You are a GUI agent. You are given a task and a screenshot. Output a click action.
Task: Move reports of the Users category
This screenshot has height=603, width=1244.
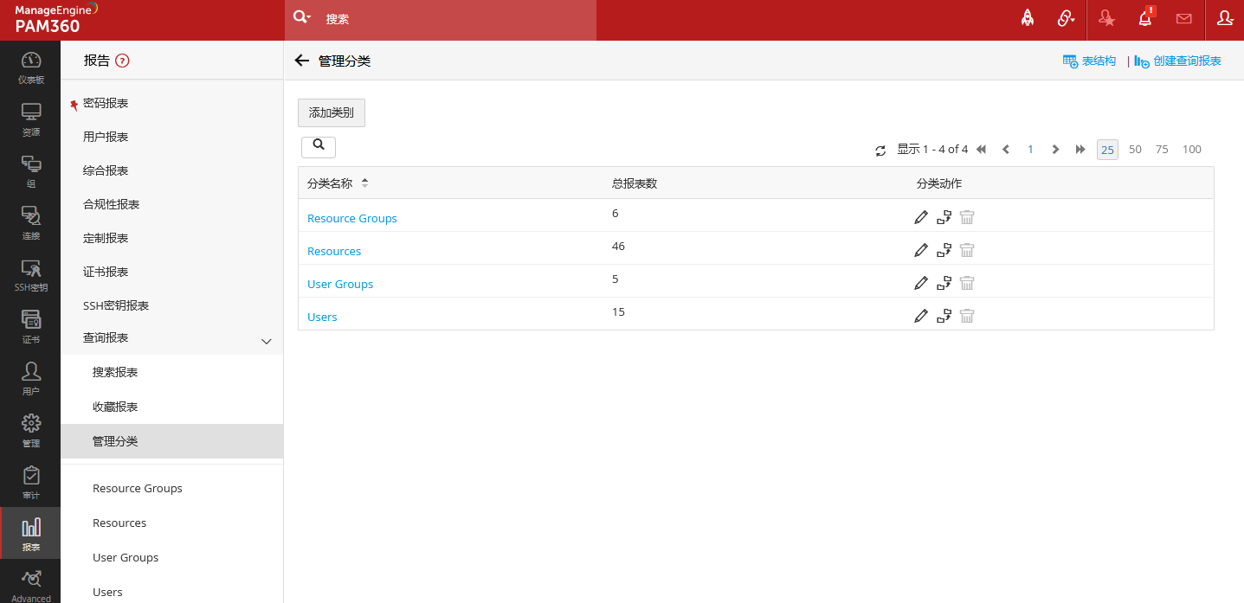pyautogui.click(x=944, y=316)
